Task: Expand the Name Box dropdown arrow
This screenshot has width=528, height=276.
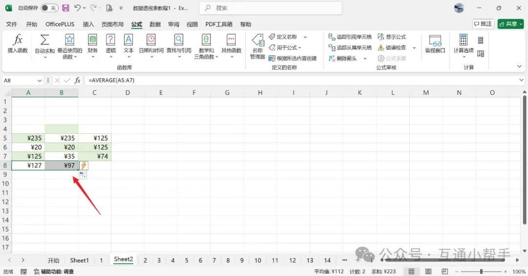Action: tap(40, 81)
